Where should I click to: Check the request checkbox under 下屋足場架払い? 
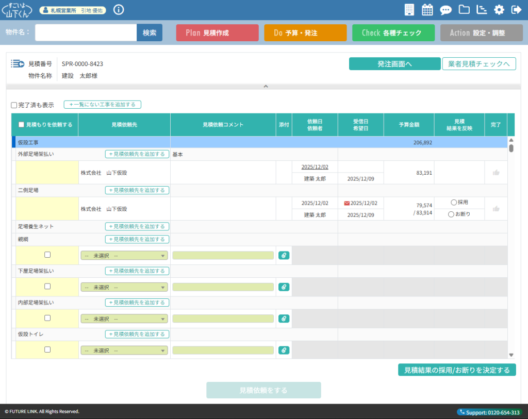(x=47, y=287)
